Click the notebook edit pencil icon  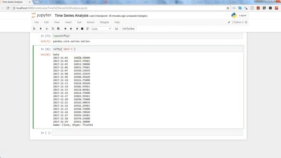click(229, 22)
